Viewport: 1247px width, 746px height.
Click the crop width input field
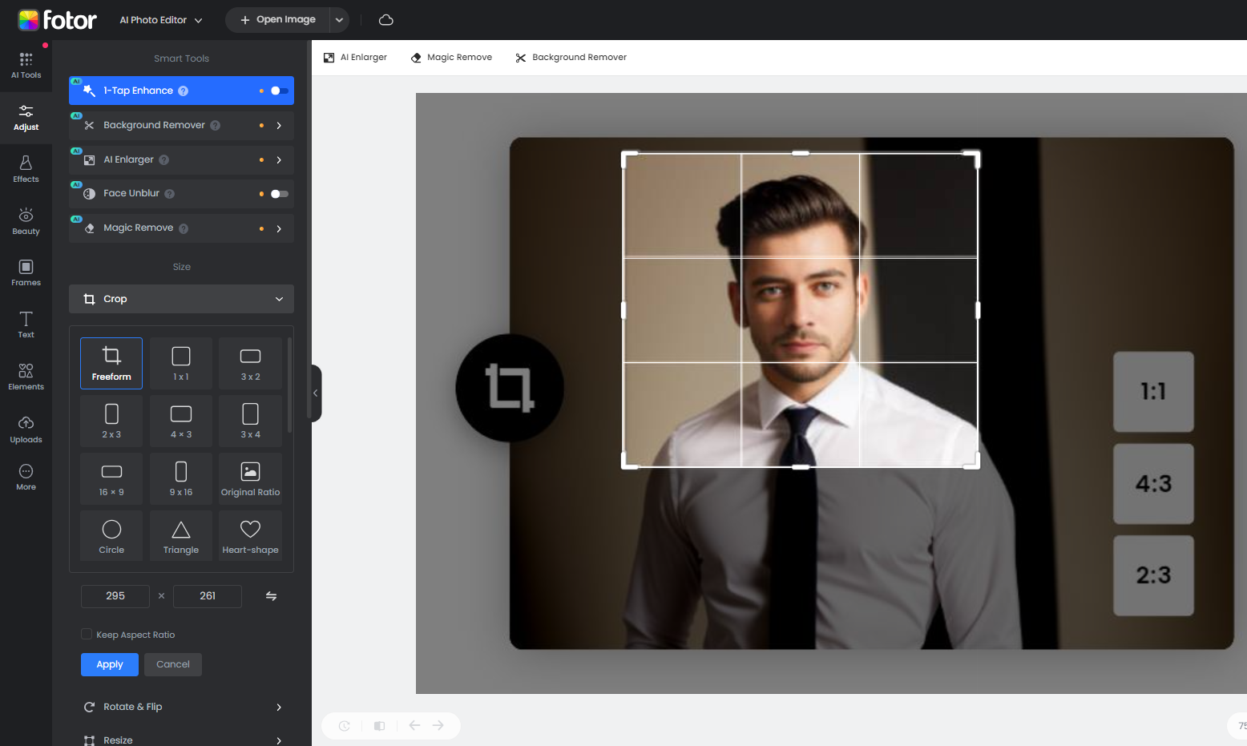(x=115, y=596)
